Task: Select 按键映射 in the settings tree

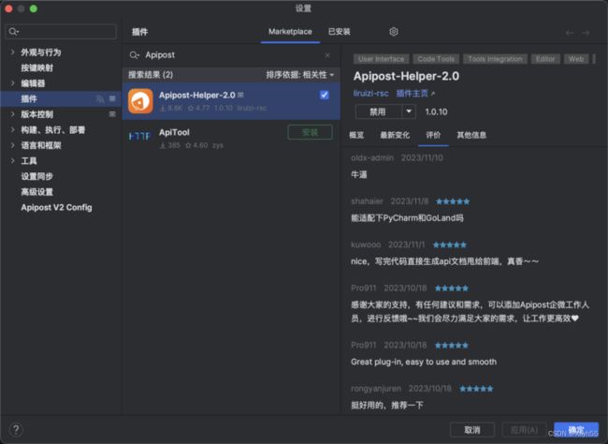Action: [x=36, y=67]
